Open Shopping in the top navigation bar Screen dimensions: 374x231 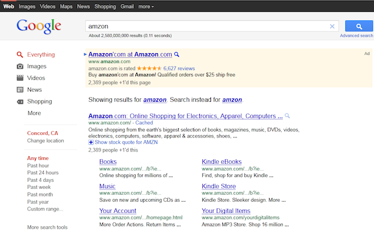point(105,6)
